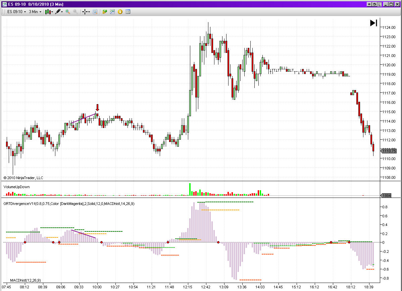Maximize the ES 09-10 chart window
Viewport: 402px width, 291px height.
391,4
